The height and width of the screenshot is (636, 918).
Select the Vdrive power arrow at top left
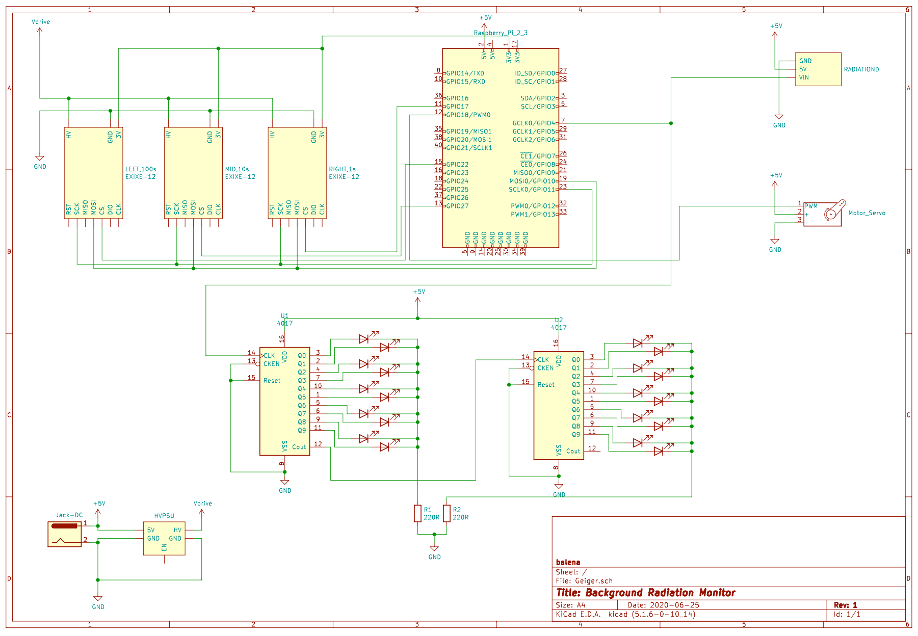[40, 31]
